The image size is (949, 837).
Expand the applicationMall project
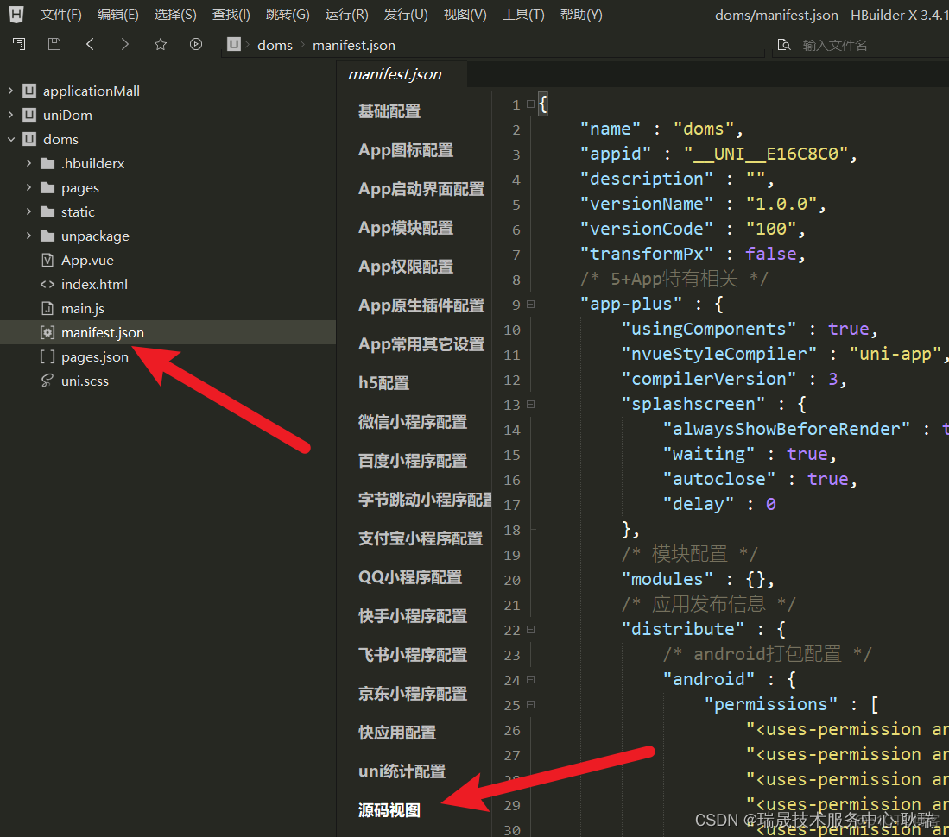pos(11,91)
